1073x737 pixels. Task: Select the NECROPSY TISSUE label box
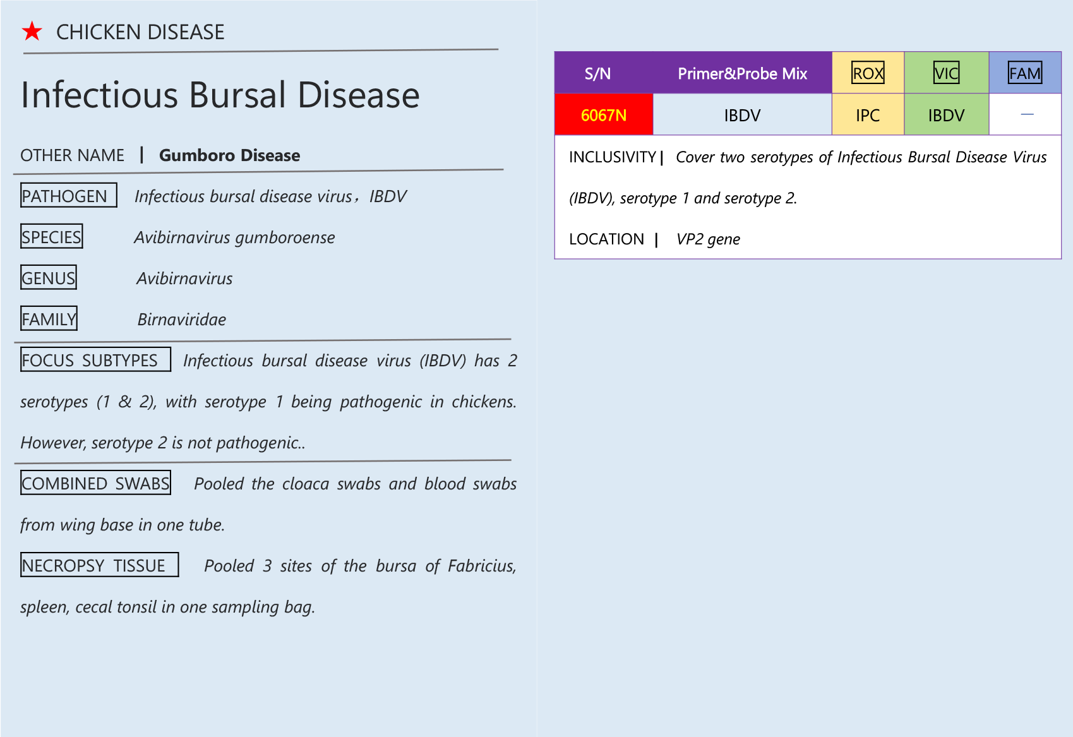[x=99, y=565]
